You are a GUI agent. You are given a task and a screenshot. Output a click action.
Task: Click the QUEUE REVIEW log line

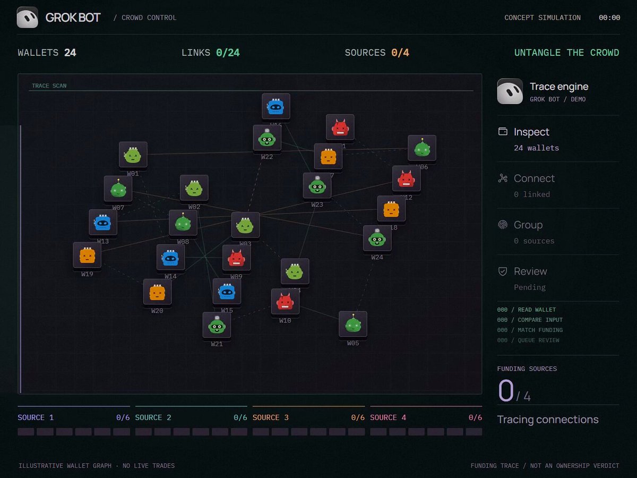pos(528,340)
